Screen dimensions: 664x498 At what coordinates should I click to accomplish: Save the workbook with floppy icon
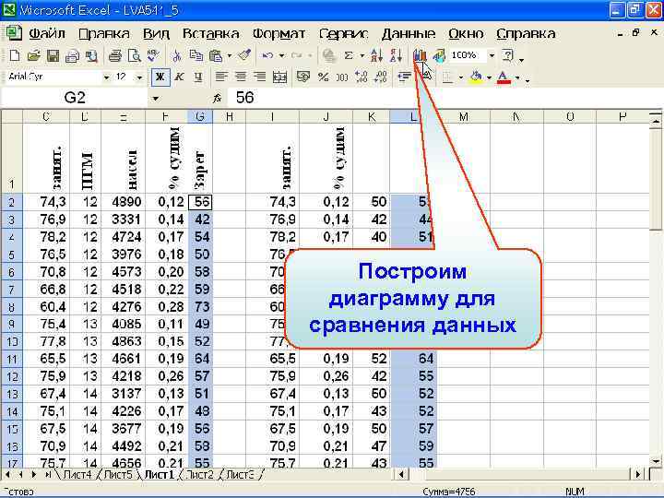(53, 55)
